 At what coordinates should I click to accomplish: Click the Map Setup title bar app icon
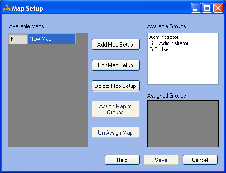(7, 8)
